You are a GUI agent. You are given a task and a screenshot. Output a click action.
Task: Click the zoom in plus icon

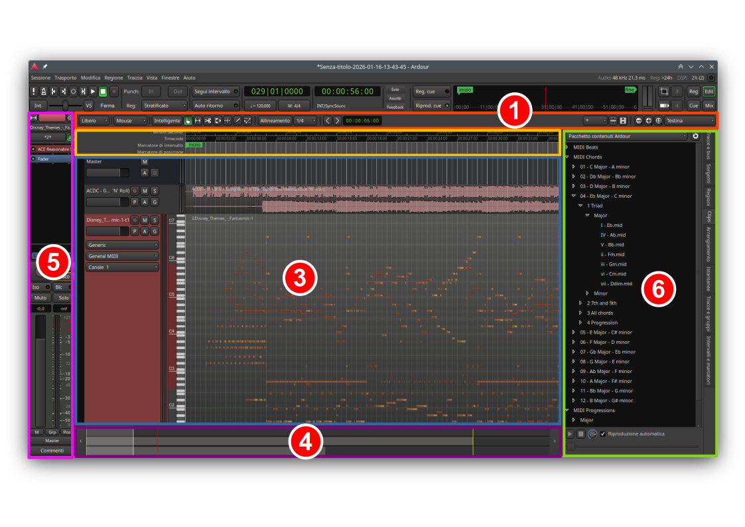648,121
